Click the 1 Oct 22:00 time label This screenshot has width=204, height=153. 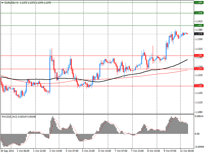[x=40, y=151]
